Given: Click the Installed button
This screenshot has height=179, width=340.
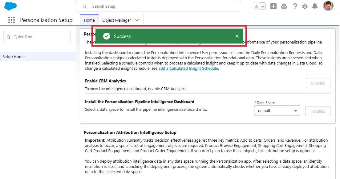Looking at the screenshot, I should (318, 111).
